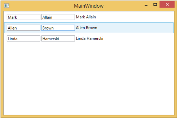Click the bottom yellow window border

point(88,116)
